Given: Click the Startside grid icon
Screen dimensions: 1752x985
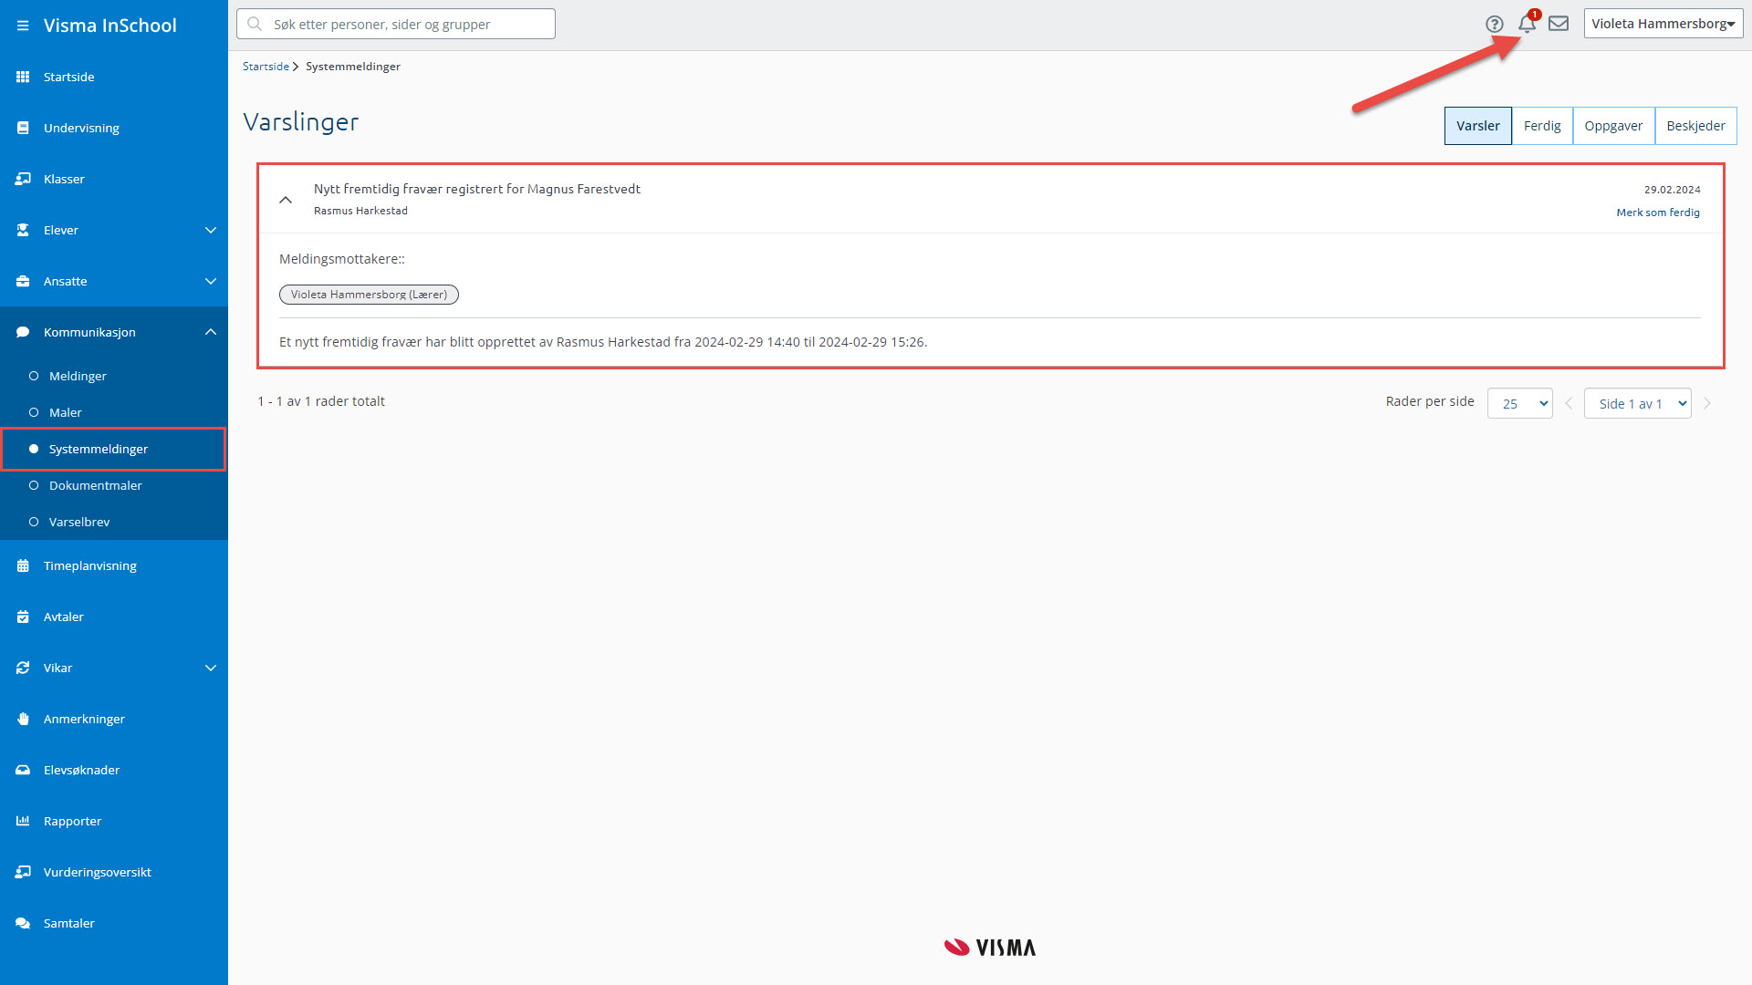Looking at the screenshot, I should (23, 77).
